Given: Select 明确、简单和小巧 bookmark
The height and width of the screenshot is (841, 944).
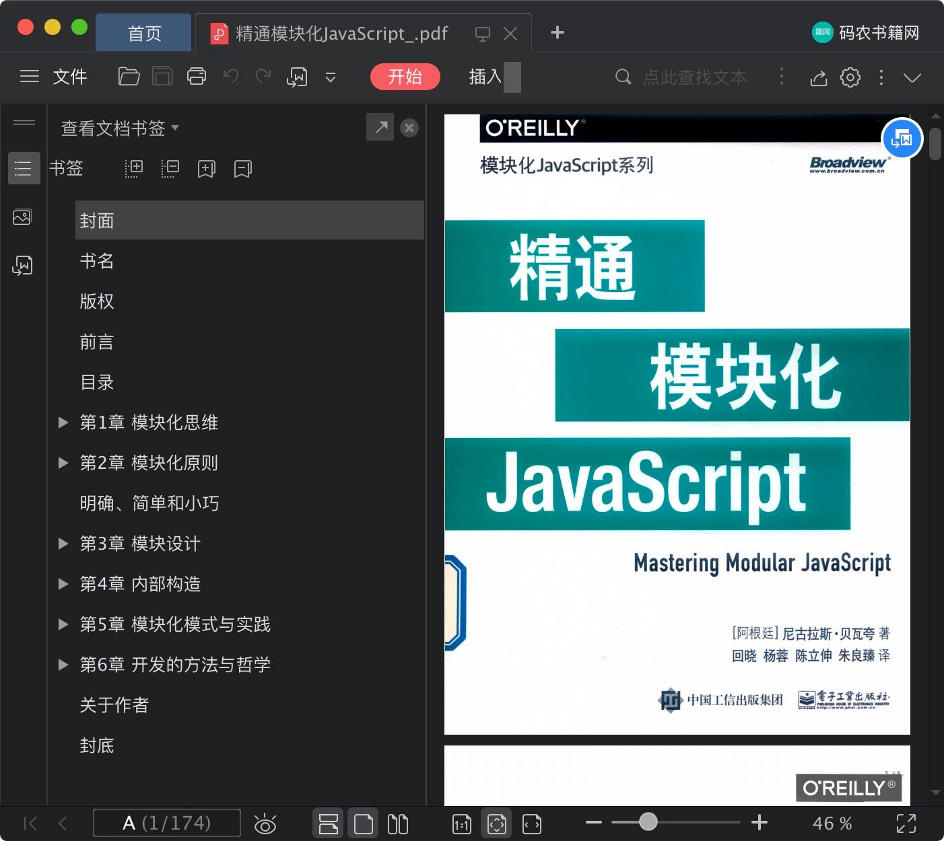Looking at the screenshot, I should pyautogui.click(x=149, y=503).
